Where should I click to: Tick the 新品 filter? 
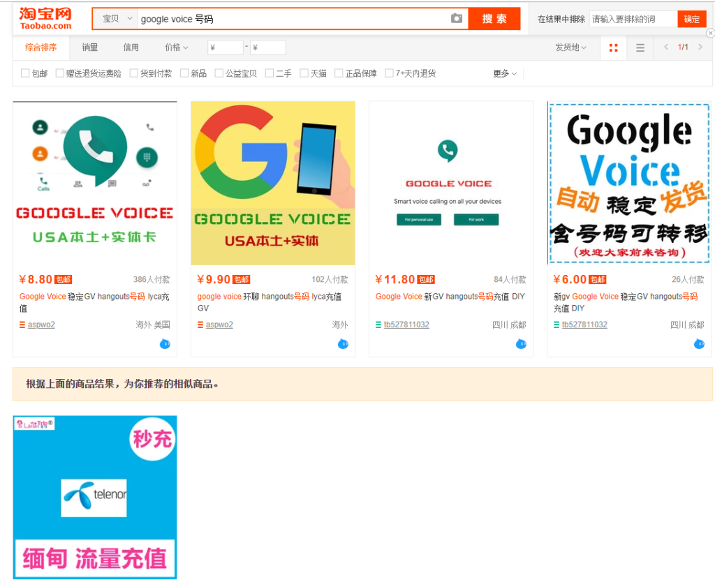coord(184,73)
